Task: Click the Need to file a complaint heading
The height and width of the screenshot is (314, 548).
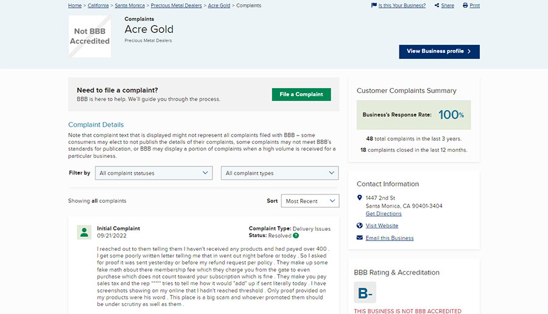Action: click(118, 90)
